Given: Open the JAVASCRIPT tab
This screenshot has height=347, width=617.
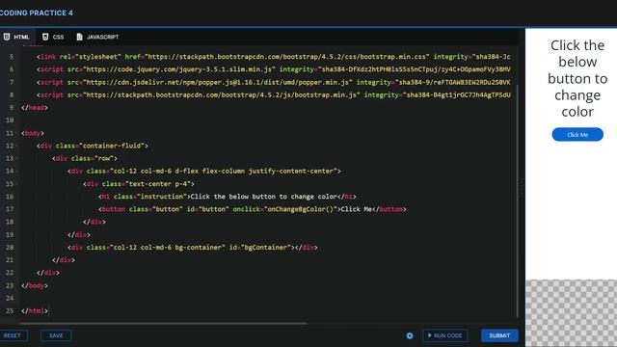Looking at the screenshot, I should coord(97,37).
